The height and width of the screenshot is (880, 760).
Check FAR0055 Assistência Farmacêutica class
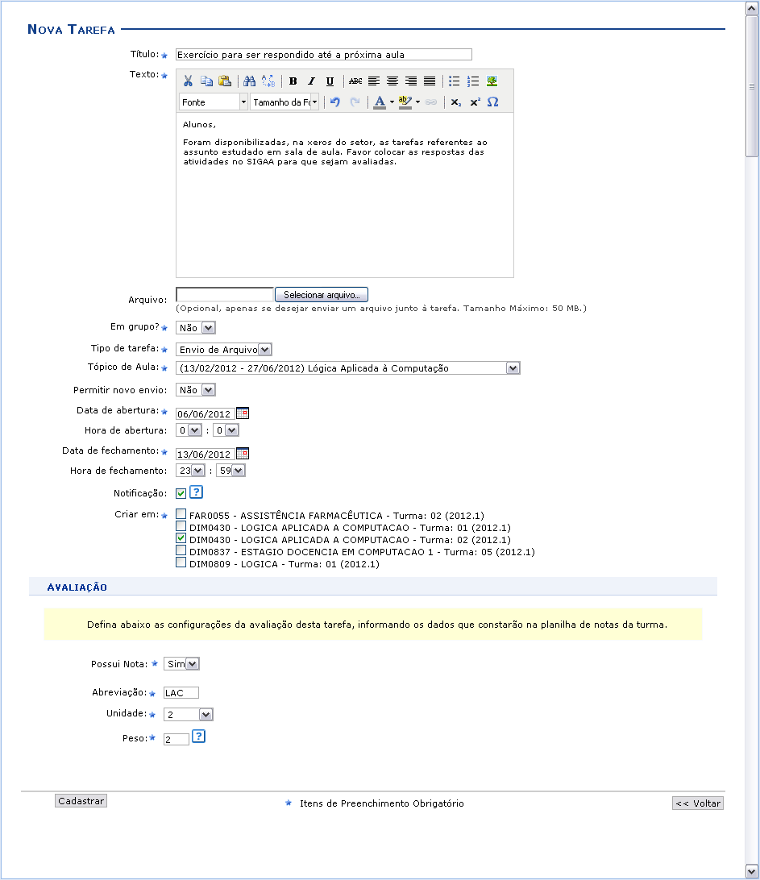pos(181,513)
